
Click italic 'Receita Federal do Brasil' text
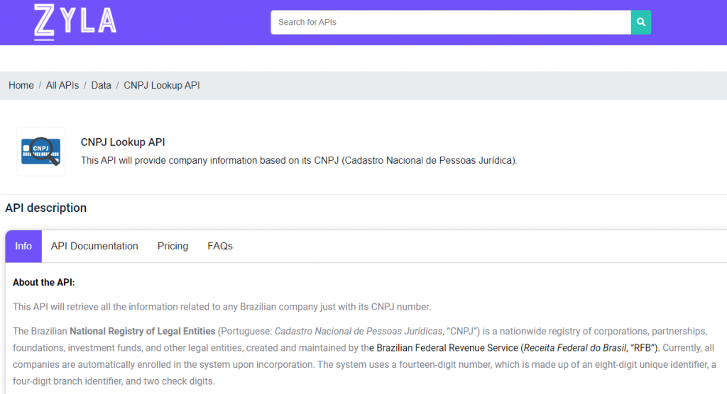574,348
